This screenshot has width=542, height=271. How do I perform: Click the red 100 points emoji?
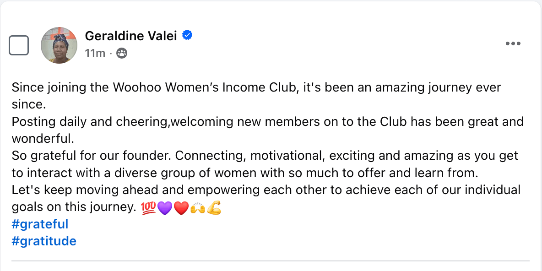[x=148, y=208]
